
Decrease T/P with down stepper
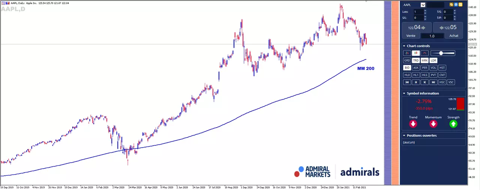coord(454,19)
